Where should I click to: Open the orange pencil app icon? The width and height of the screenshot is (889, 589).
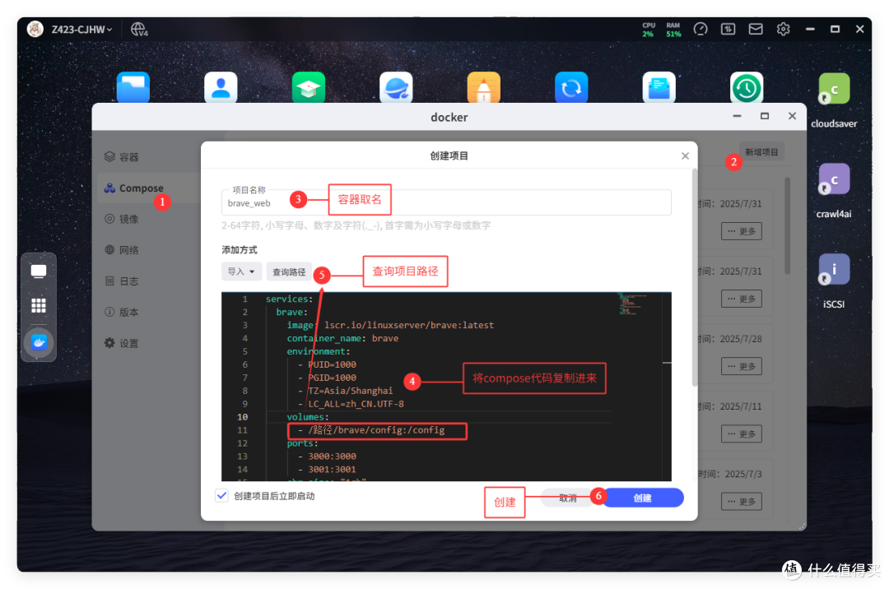point(484,87)
